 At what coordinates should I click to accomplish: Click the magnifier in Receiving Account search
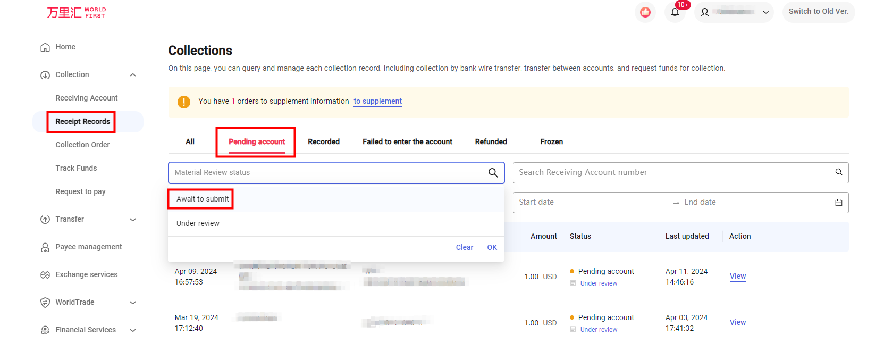[x=838, y=172]
